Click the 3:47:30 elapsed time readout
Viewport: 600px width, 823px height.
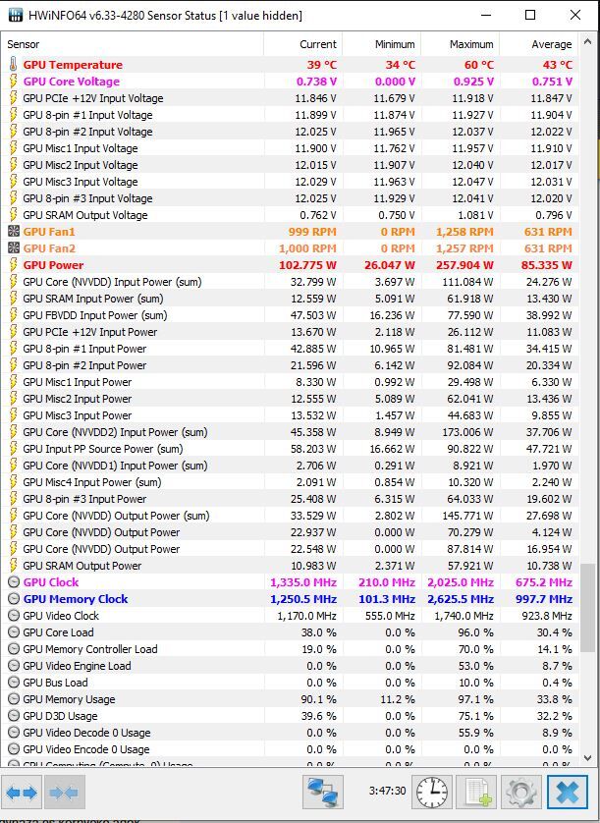coord(387,791)
